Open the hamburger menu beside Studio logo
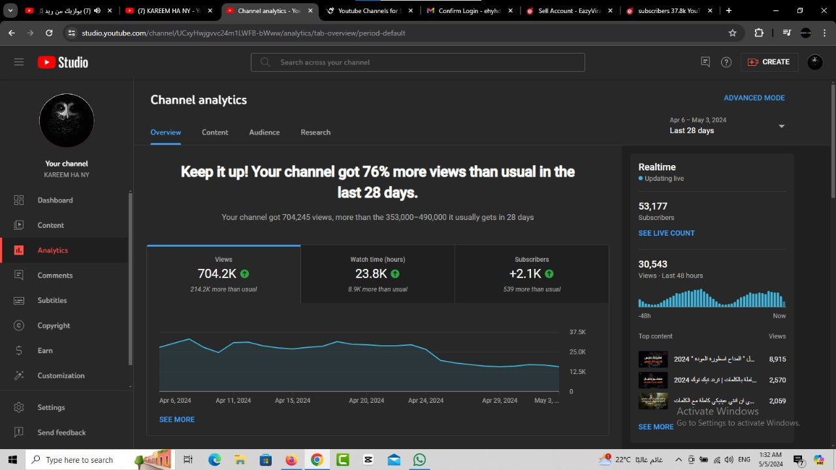836x470 pixels. click(x=19, y=62)
